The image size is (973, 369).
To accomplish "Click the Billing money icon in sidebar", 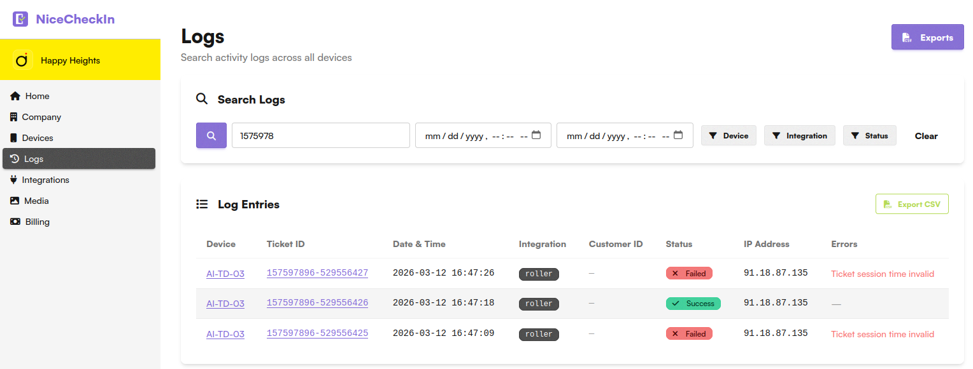I will (x=15, y=222).
